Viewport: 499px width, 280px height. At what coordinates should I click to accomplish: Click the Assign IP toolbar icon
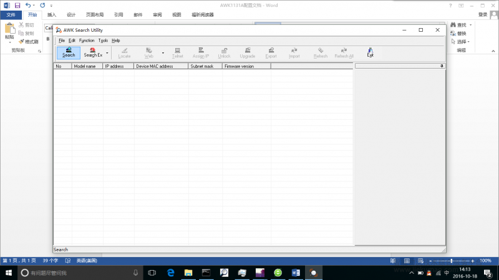[x=201, y=53]
